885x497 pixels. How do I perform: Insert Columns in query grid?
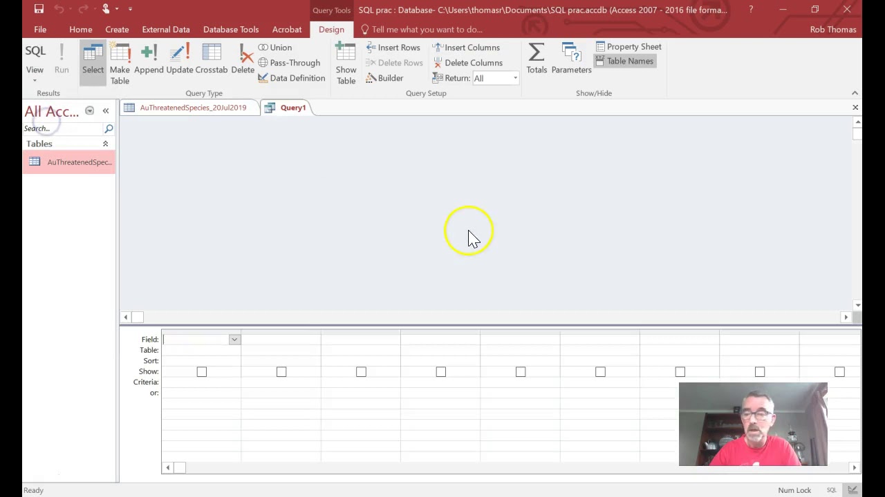pos(466,48)
